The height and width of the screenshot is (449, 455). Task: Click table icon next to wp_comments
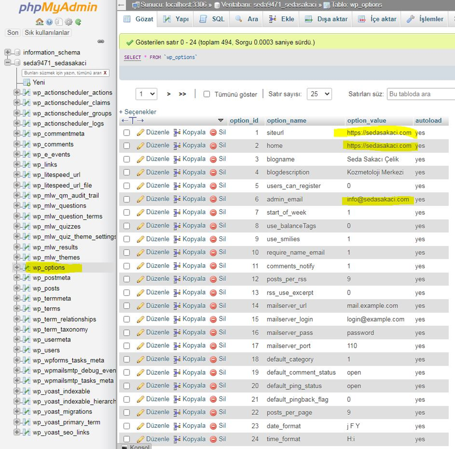point(26,144)
